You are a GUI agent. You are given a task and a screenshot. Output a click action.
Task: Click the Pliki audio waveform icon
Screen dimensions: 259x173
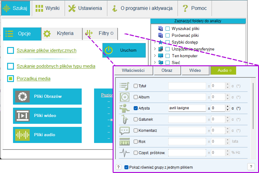(23, 135)
